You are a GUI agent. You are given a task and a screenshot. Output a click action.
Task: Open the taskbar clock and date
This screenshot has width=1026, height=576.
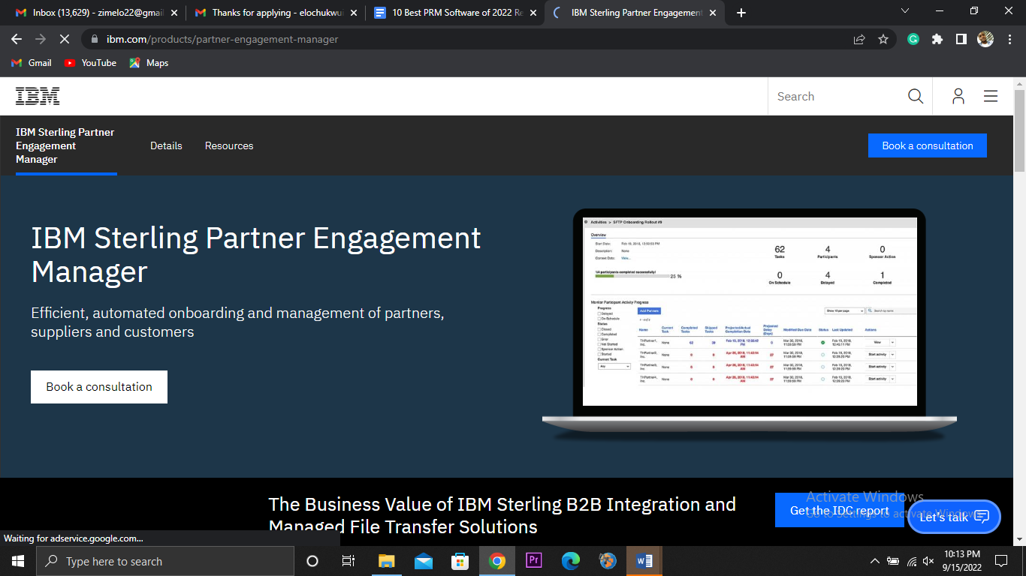[962, 561]
